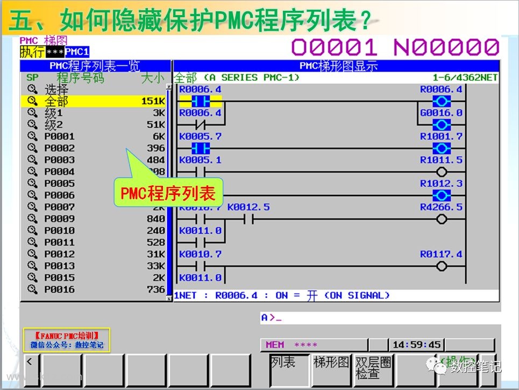Click magnifier icon beside P0015
The image size is (519, 390).
32,277
